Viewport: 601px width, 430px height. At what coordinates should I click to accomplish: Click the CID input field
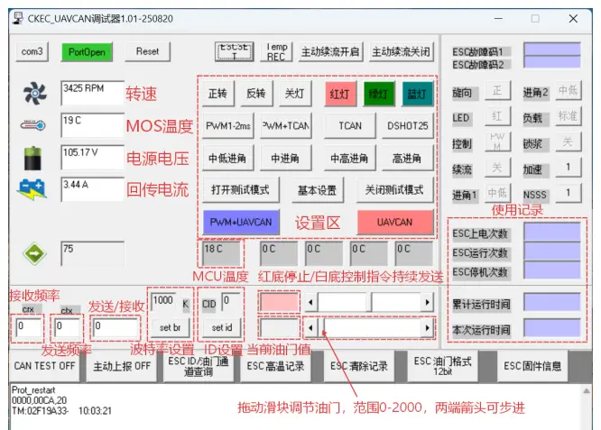(230, 300)
